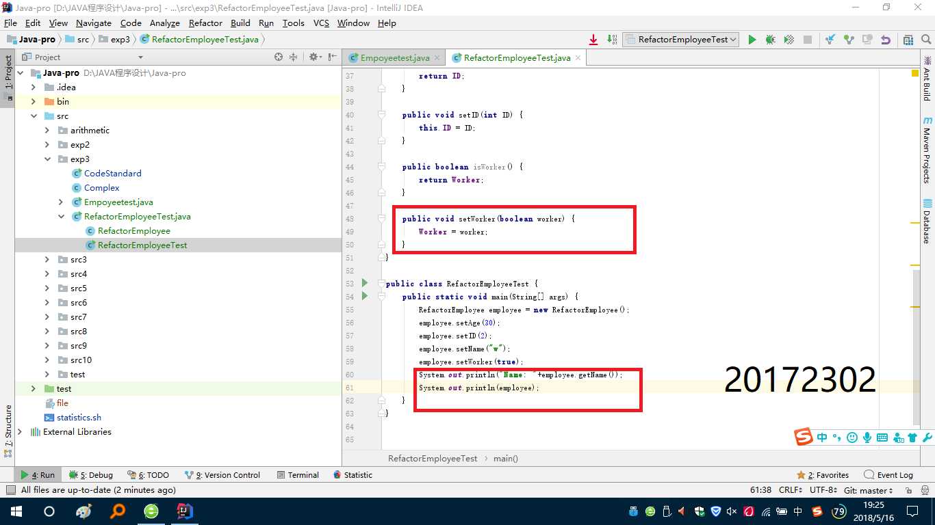935x525 pixels.
Task: Click the grey Stop process button
Action: tap(808, 40)
